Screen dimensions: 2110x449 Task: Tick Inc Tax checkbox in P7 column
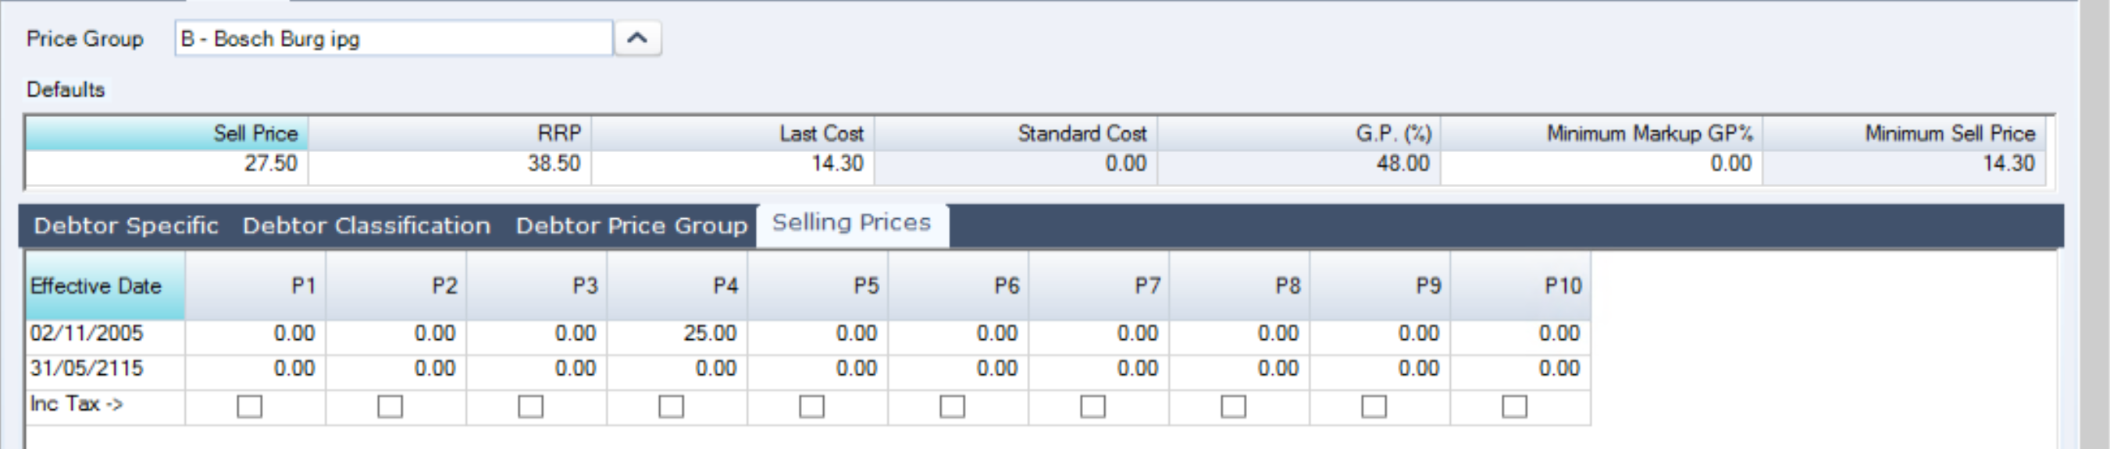tap(1092, 406)
